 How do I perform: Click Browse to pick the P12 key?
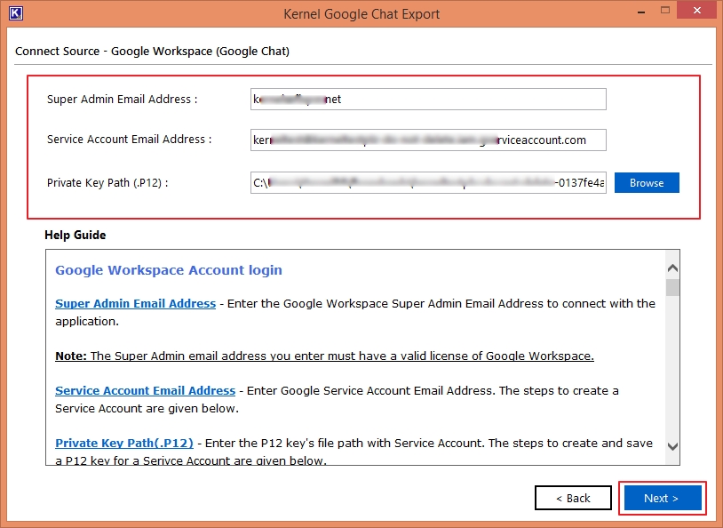point(647,183)
